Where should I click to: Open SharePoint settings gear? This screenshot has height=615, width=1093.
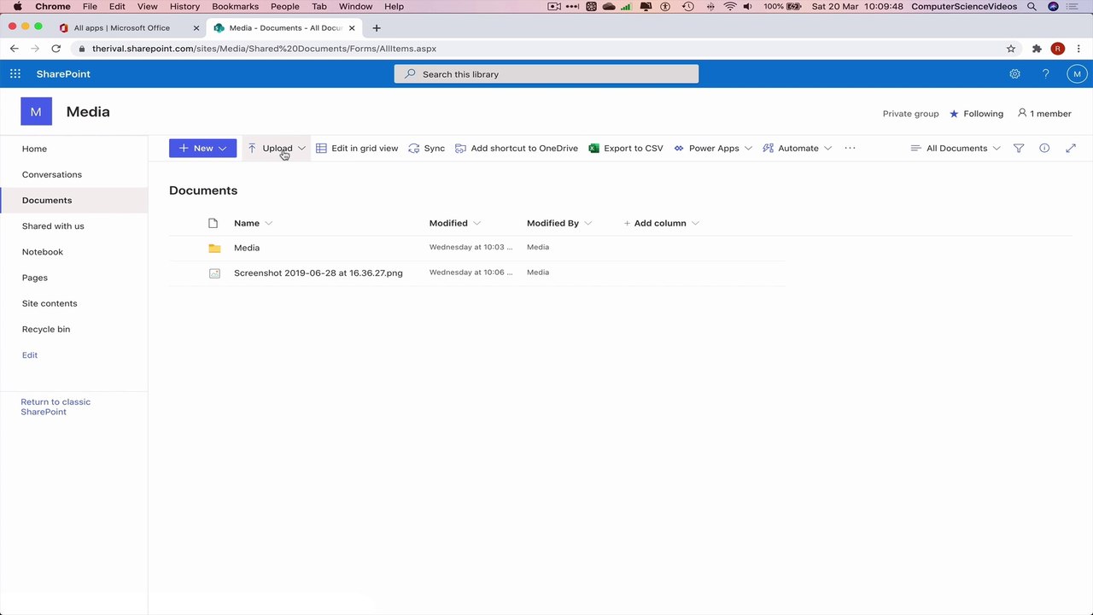click(x=1014, y=74)
